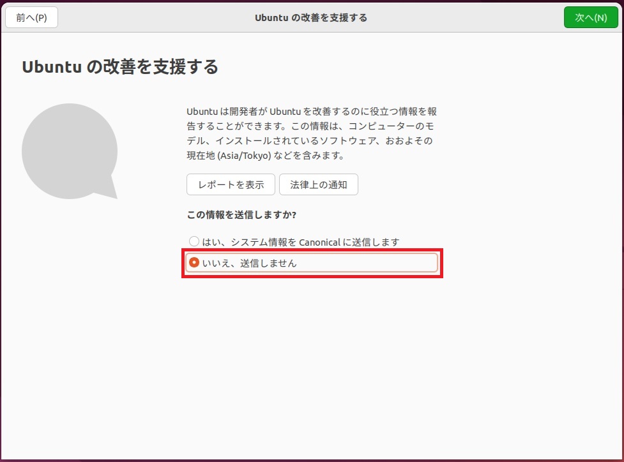The width and height of the screenshot is (624, 462).
Task: Select はい、システム情報を Canonical に送信します radio
Action: [x=294, y=242]
